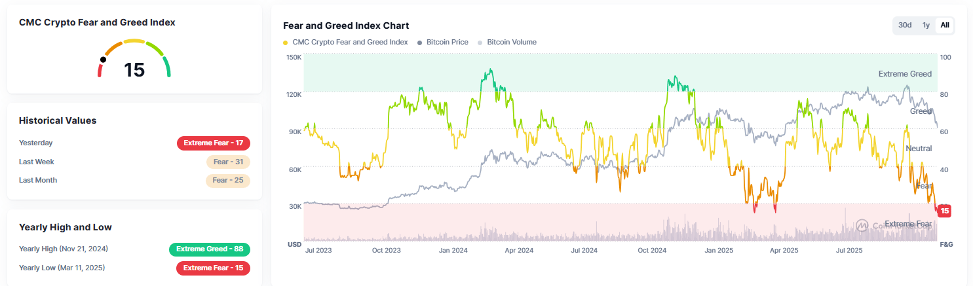Toggle the CMC Crypto Fear and Greed Index series
Screen dimensions: 973x286
(x=350, y=42)
